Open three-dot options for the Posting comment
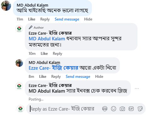 coord(137,89)
